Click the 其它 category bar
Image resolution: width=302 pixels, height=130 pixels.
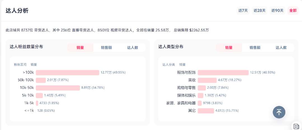(x=206, y=111)
